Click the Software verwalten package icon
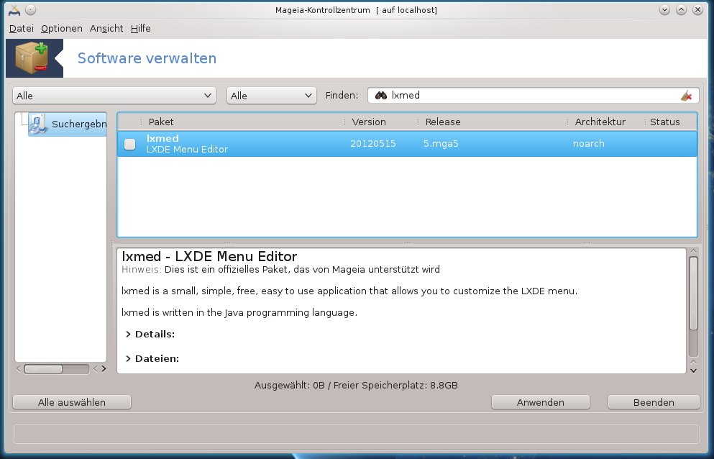The height and width of the screenshot is (459, 714). (x=32, y=58)
